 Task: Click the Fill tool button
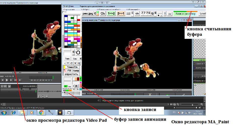click(x=69, y=71)
